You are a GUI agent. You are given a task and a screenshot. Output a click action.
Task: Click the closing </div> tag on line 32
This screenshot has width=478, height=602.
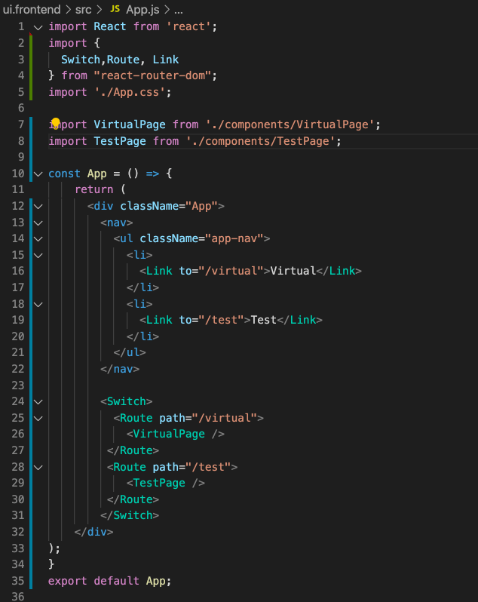coord(93,532)
